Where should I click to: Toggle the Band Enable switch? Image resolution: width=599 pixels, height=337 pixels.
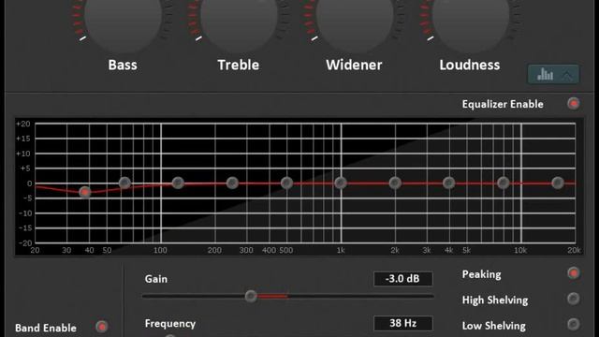(x=102, y=327)
